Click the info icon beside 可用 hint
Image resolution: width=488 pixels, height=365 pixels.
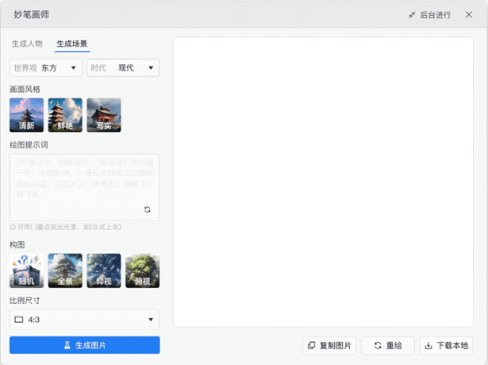(x=13, y=227)
